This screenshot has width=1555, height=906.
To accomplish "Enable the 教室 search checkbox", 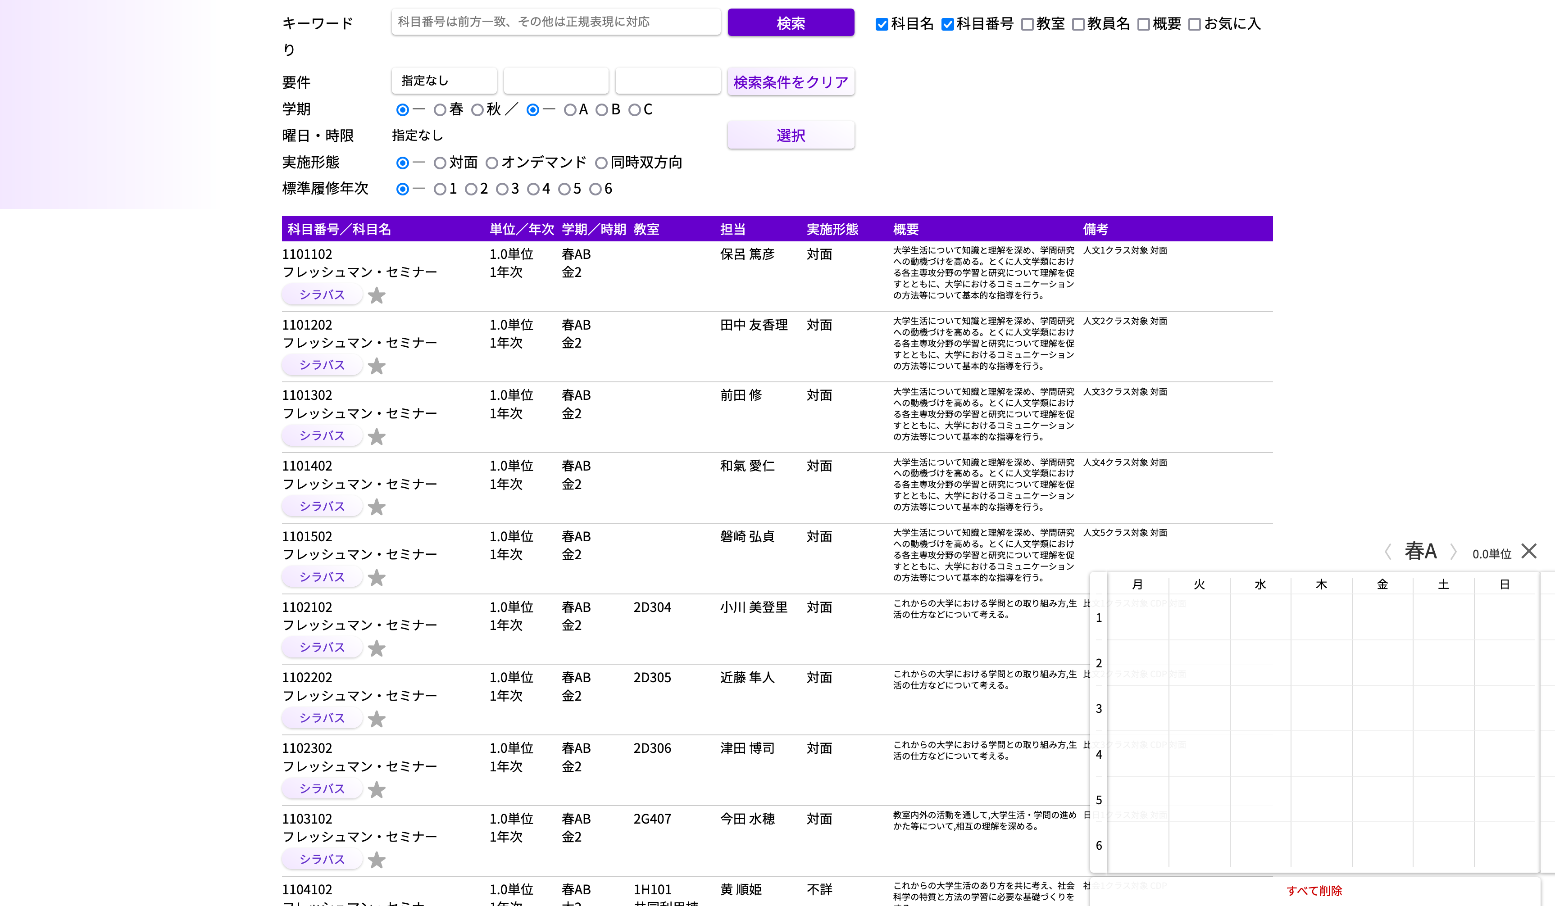I will tap(1028, 24).
